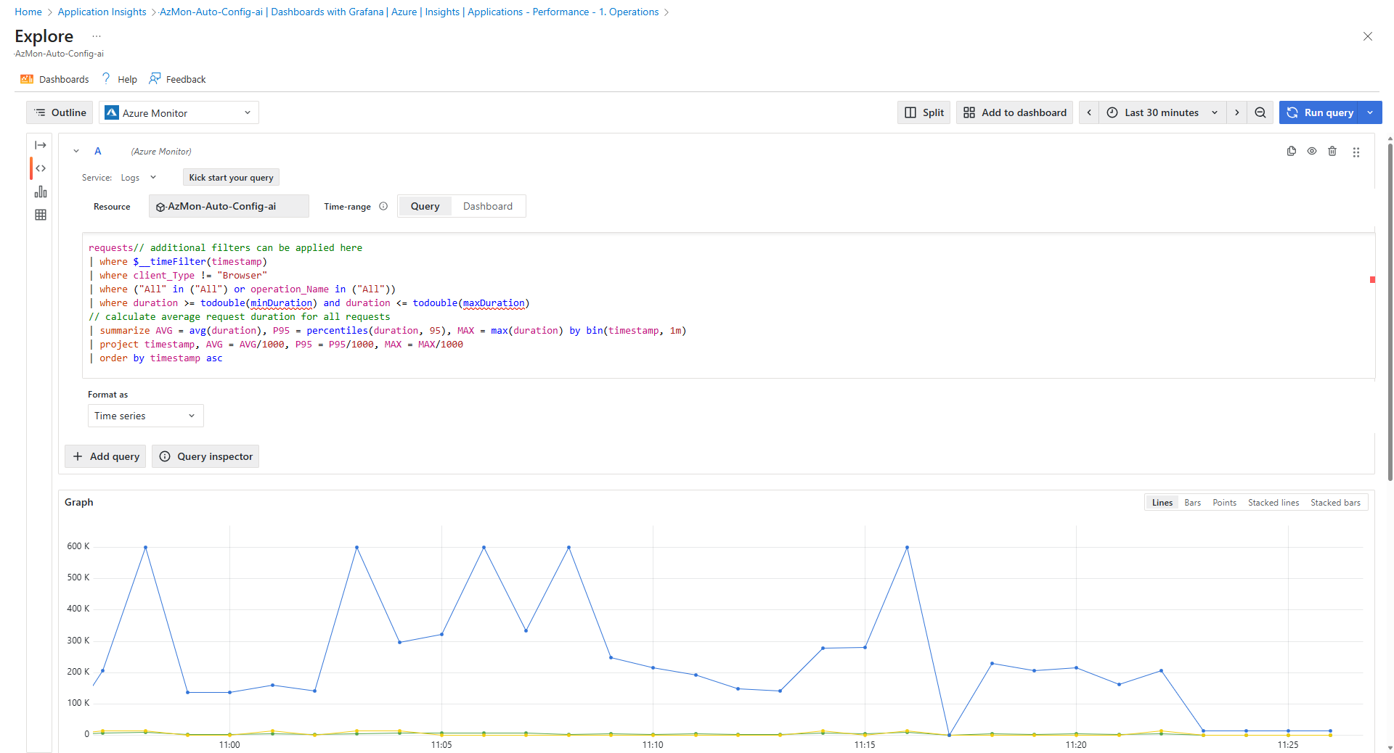Open the Azure Monitor data source dropdown
Image resolution: width=1394 pixels, height=753 pixels.
coord(179,113)
